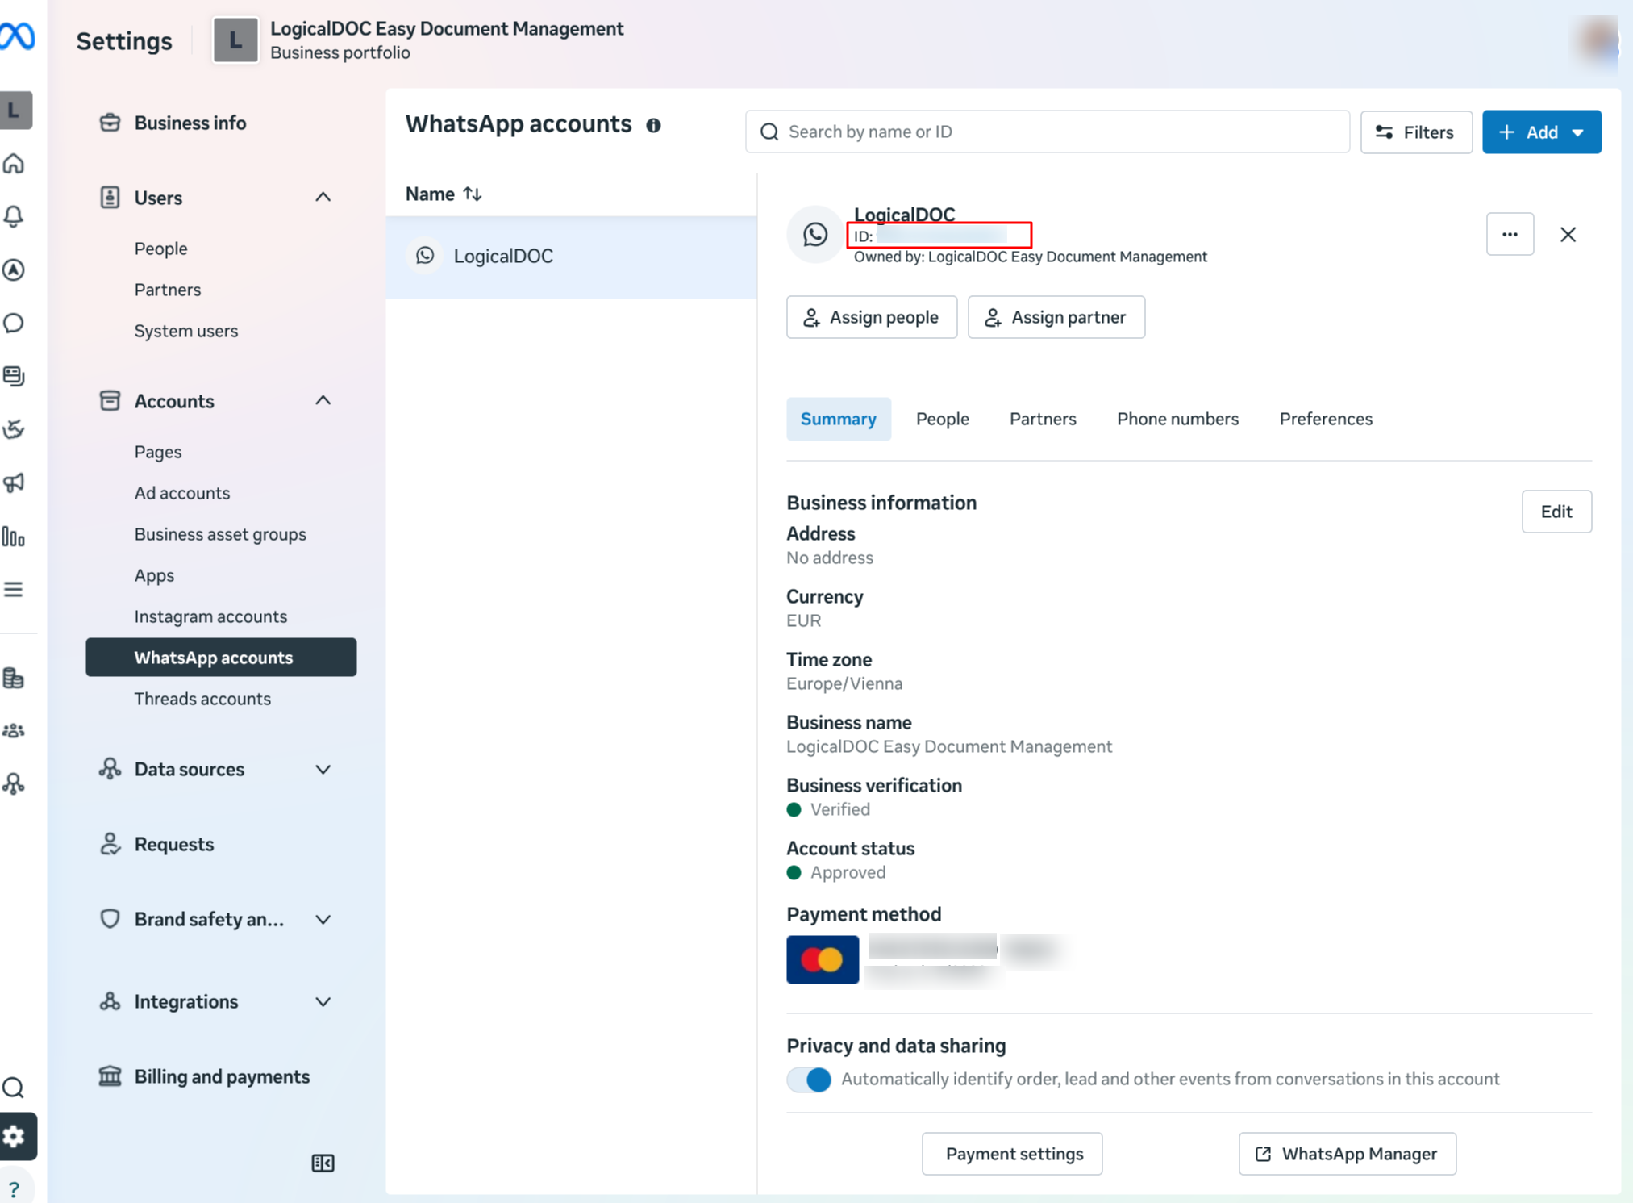Open System users in sidebar
The width and height of the screenshot is (1633, 1203).
(185, 331)
